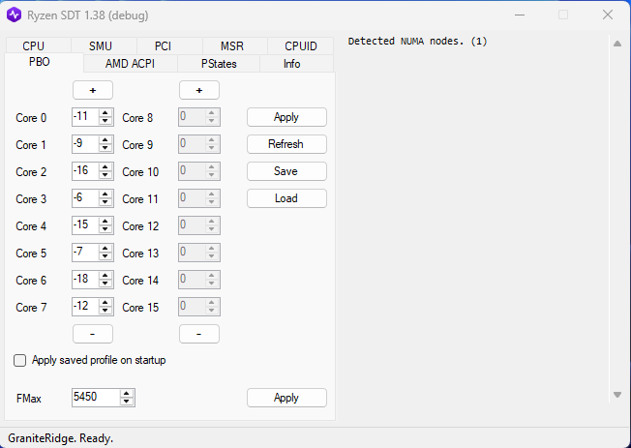Click the plus button above Core 8 column
The image size is (631, 448).
click(199, 90)
